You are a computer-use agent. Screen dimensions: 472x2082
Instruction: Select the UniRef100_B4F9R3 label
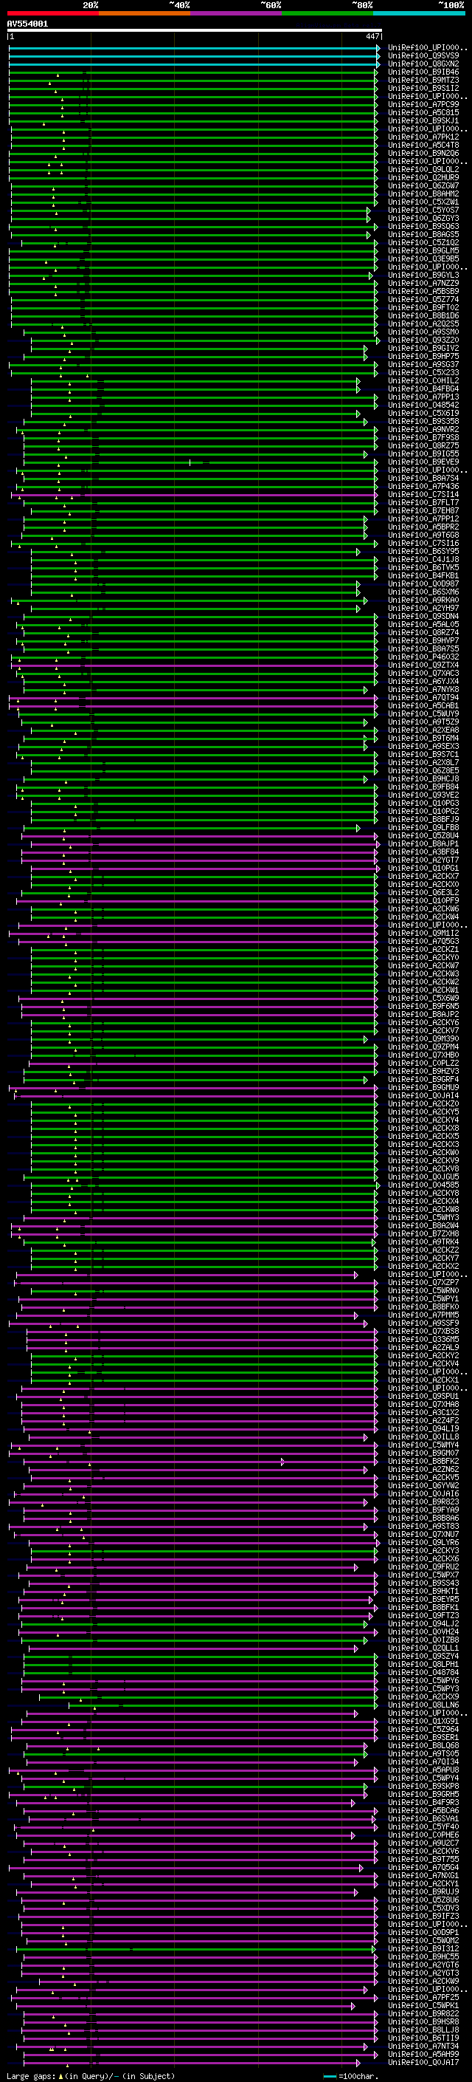tap(423, 1802)
